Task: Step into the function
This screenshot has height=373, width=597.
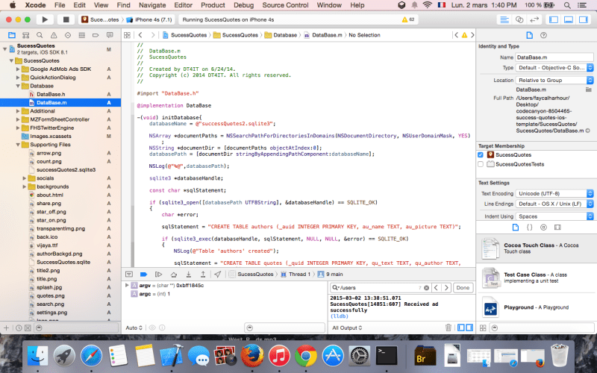Action: click(x=188, y=274)
